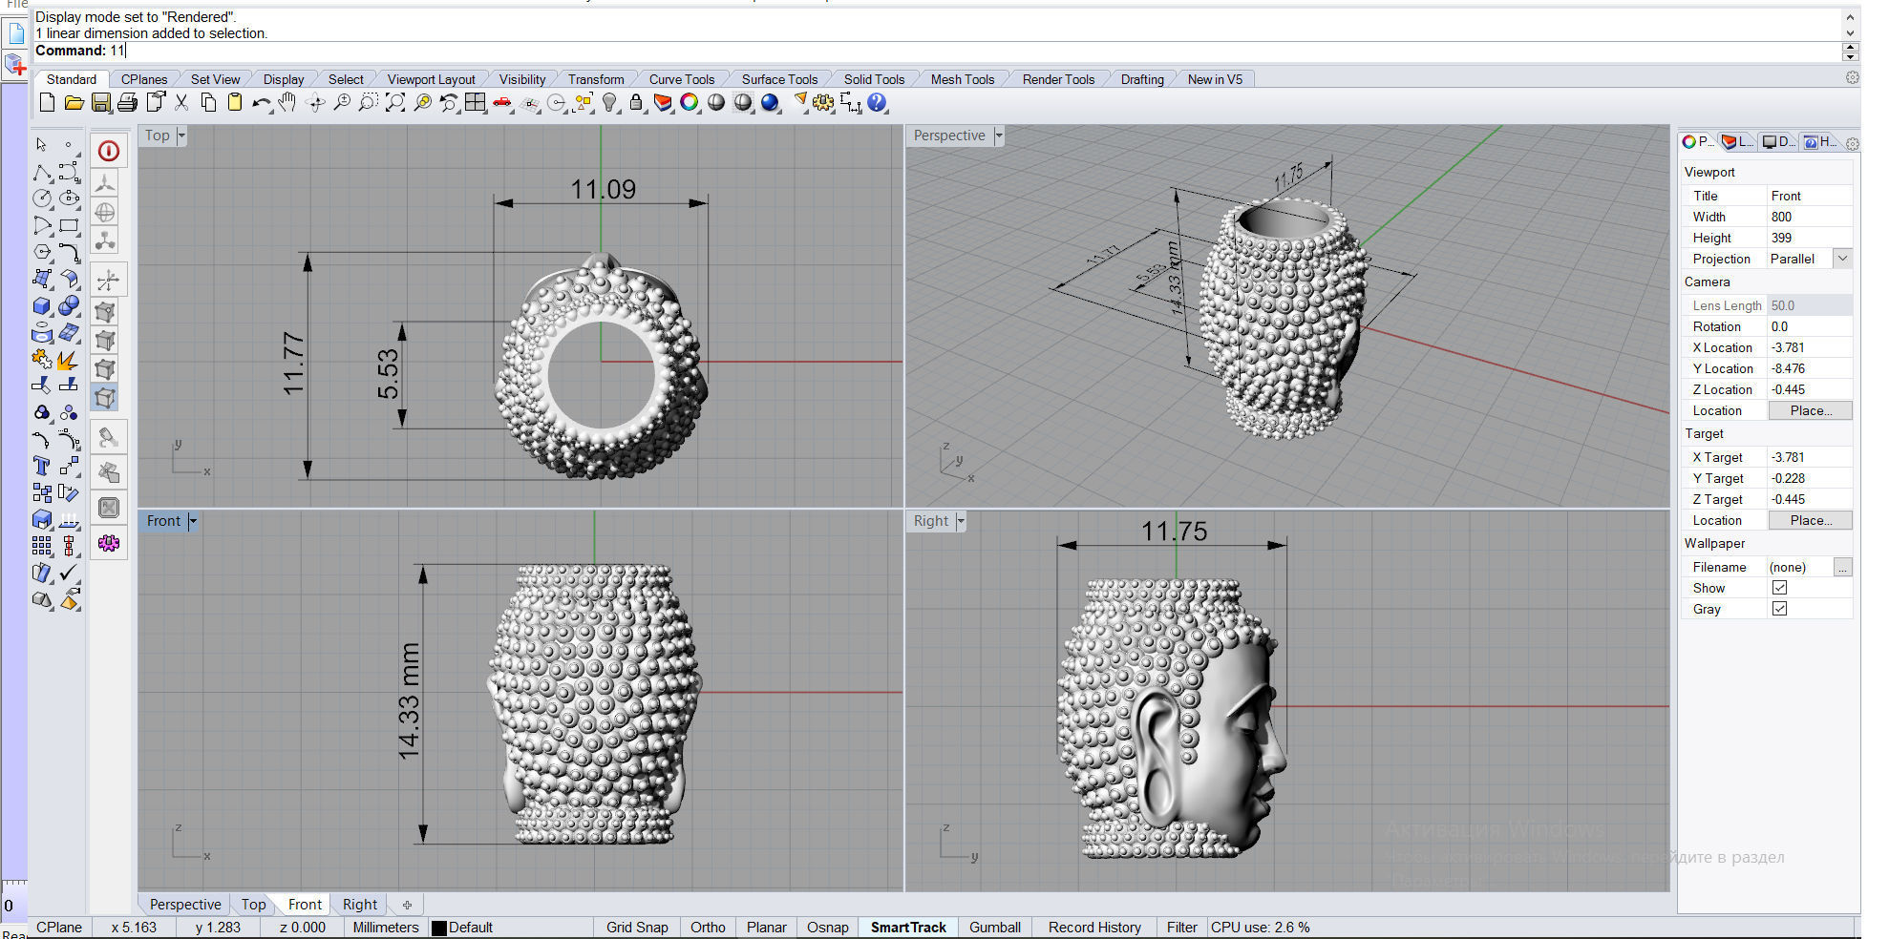This screenshot has height=939, width=1889.
Task: Click the red power button icon
Action: (x=109, y=151)
